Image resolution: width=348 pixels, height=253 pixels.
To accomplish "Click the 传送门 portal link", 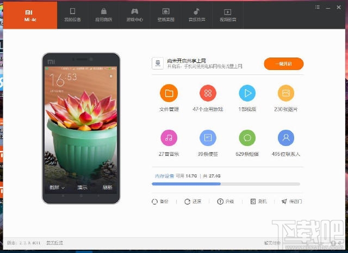I will (x=291, y=201).
